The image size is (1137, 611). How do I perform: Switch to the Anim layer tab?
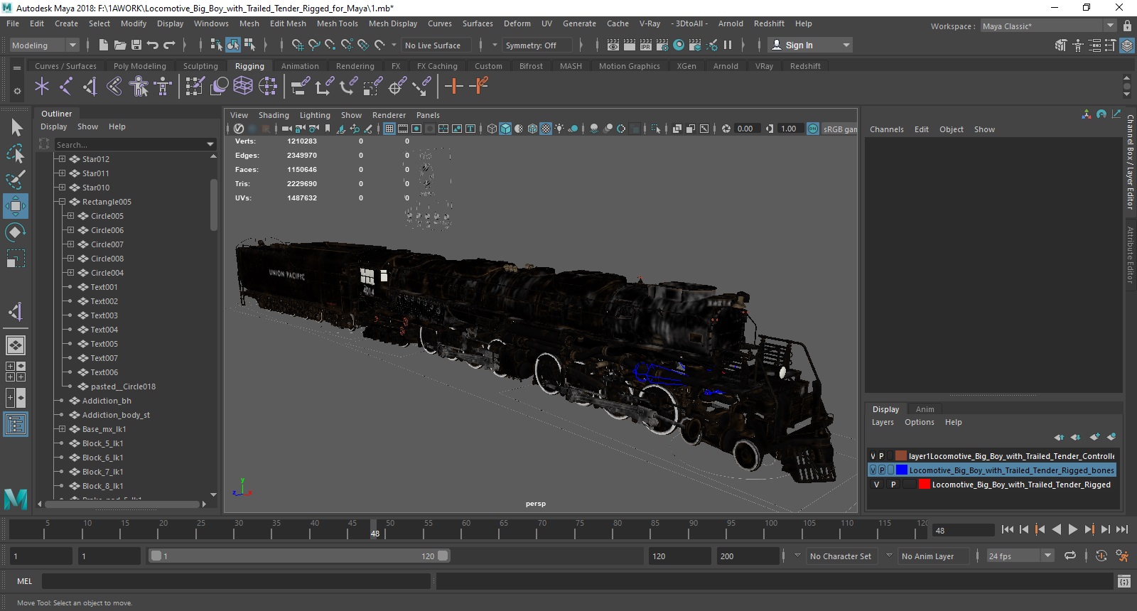pos(925,409)
